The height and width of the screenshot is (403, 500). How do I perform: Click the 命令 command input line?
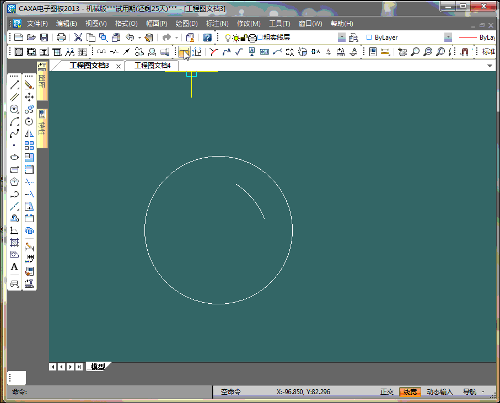tap(109, 392)
